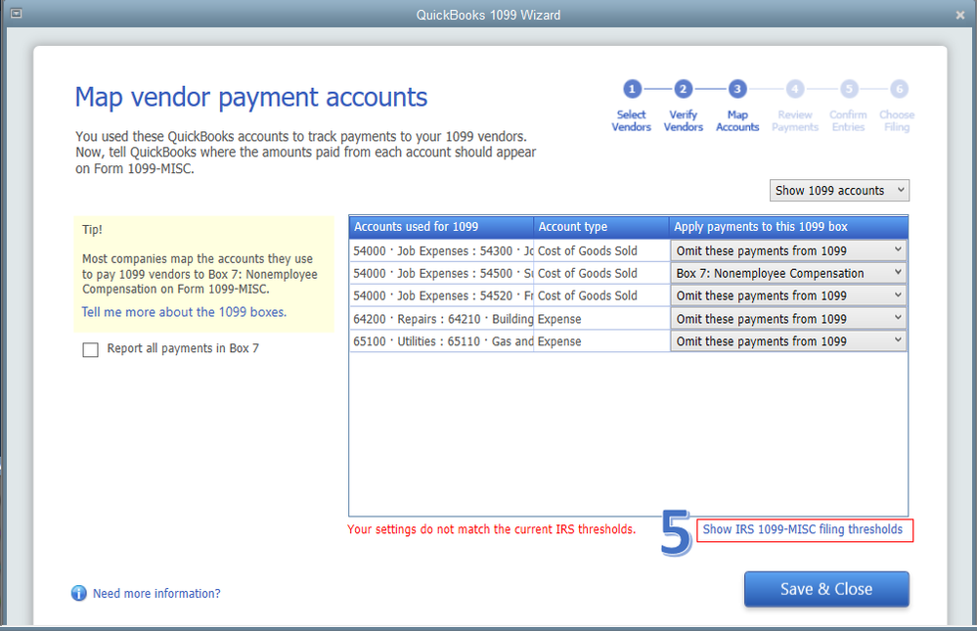The image size is (977, 631).
Task: Go to step 2 Verify Vendors circle
Action: 683,89
